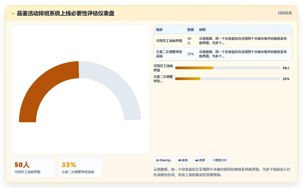Click the 可用员工池临界值 table cell
303x188 pixels.
pos(169,41)
